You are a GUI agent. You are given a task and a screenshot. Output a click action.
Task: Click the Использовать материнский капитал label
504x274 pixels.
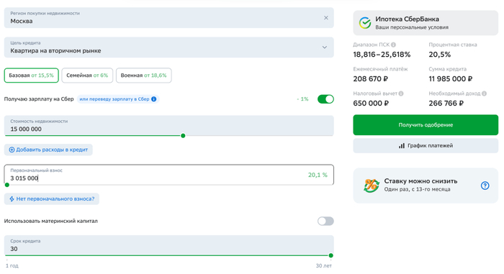coord(51,221)
